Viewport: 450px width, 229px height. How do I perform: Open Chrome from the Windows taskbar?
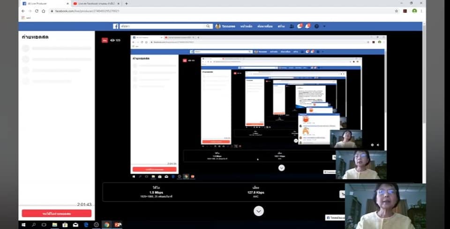tap(107, 225)
